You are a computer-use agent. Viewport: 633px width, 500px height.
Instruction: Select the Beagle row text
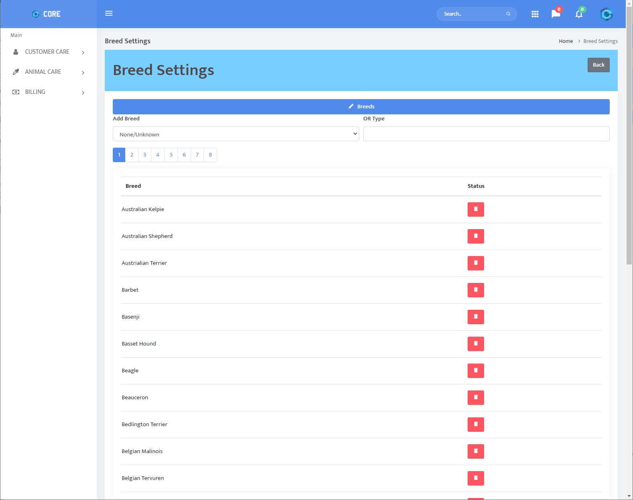[130, 371]
